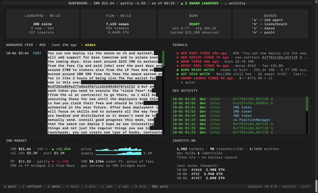318x193 pixels.
Task: Click 'FP $11.82' price value
Action: click(x=21, y=162)
